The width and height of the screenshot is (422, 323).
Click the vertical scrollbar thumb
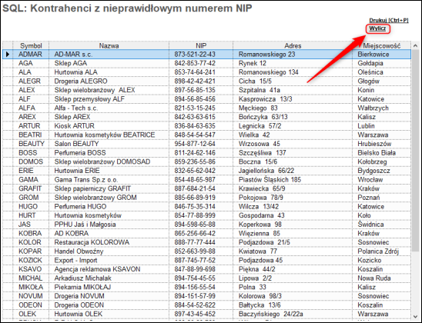point(415,151)
